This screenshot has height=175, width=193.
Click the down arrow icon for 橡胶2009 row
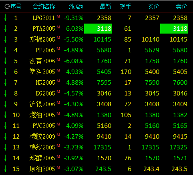tap(5, 136)
